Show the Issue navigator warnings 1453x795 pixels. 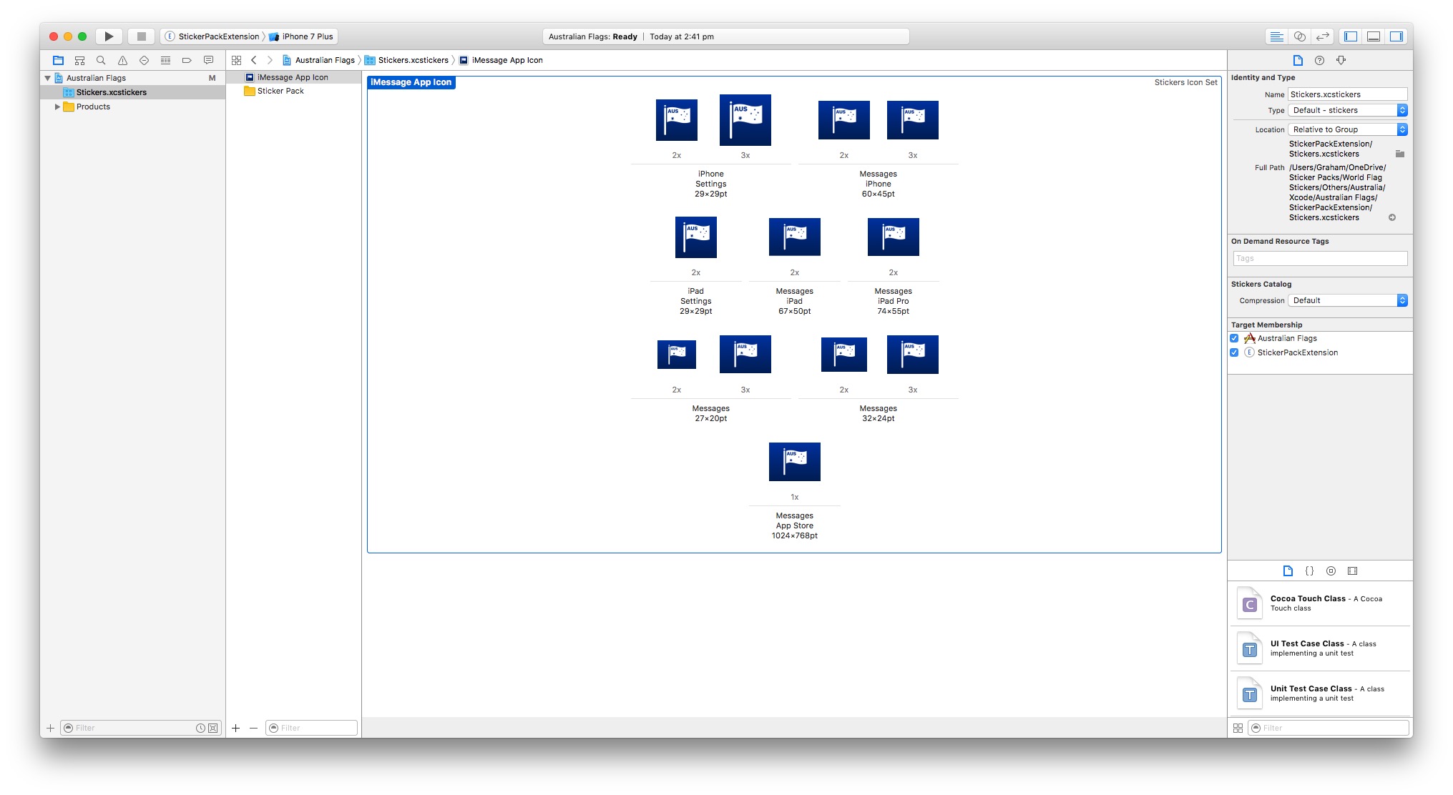[x=122, y=60]
